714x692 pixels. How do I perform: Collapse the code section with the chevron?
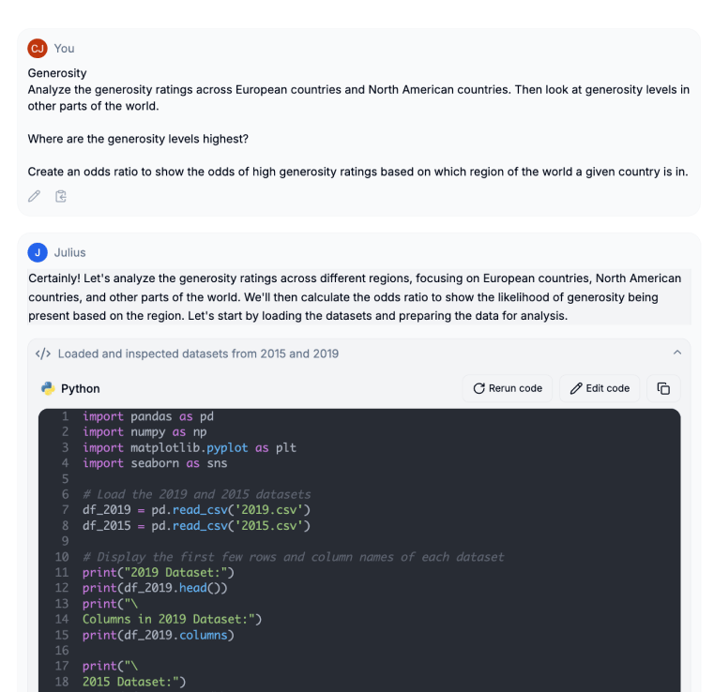[x=677, y=353]
